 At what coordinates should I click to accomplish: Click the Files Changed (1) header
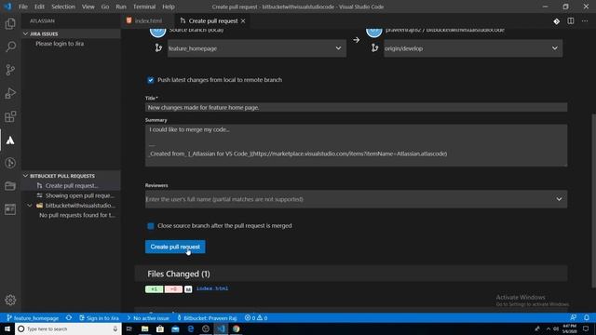coord(351,274)
